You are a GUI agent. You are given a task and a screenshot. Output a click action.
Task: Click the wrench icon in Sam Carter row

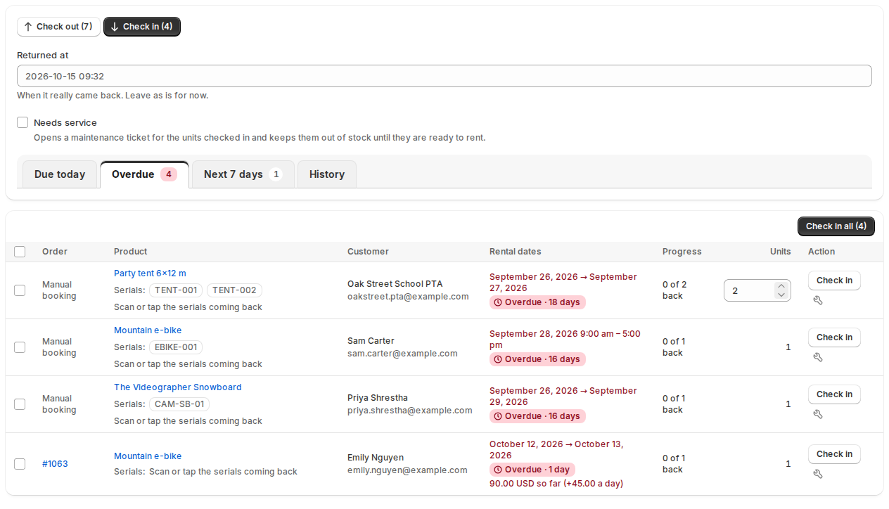pyautogui.click(x=818, y=357)
